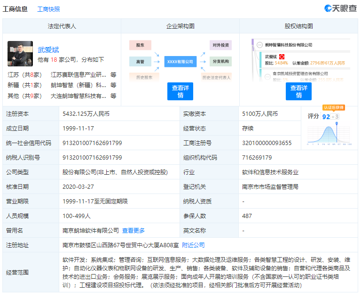View details of the 企业架构图
Screen dimensions: 361x307
180,91
